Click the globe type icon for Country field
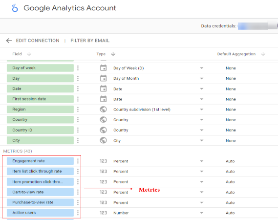 coord(104,120)
